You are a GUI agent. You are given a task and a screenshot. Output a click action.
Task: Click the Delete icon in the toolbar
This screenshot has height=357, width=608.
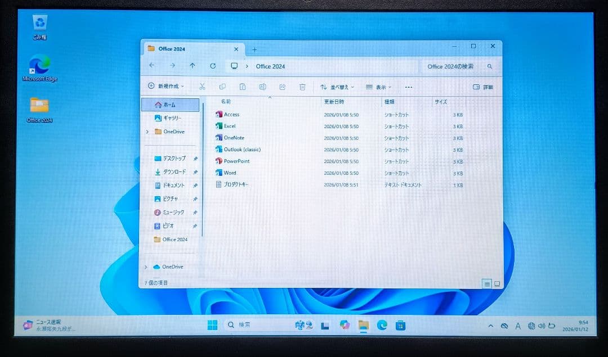pyautogui.click(x=302, y=87)
